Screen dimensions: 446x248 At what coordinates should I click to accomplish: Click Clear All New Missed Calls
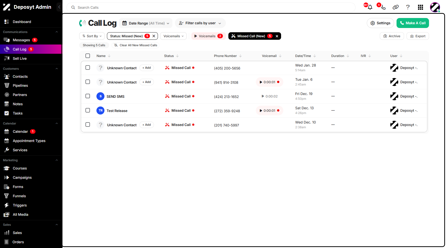pyautogui.click(x=136, y=45)
